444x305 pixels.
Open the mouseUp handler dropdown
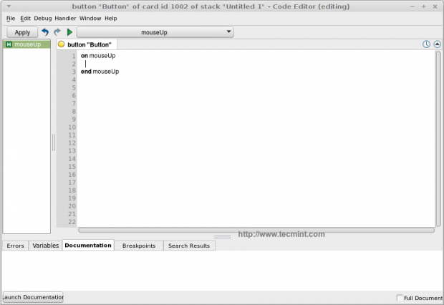point(155,32)
